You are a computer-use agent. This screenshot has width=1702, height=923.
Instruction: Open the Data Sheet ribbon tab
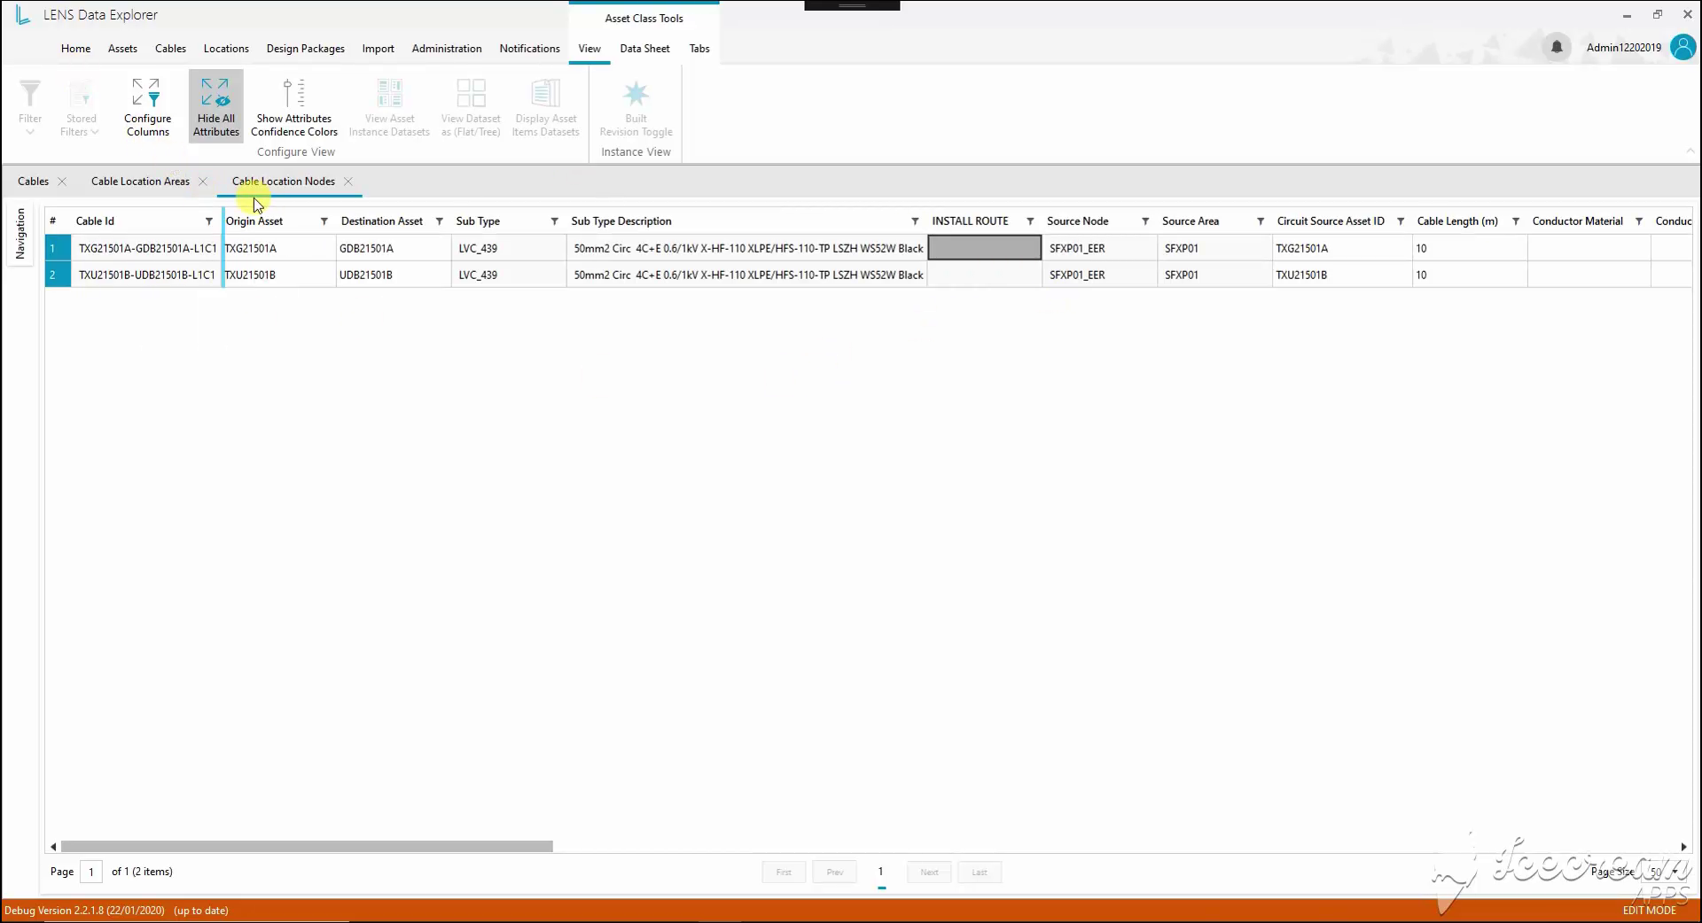(x=644, y=49)
